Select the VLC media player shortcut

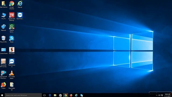click(x=12, y=75)
